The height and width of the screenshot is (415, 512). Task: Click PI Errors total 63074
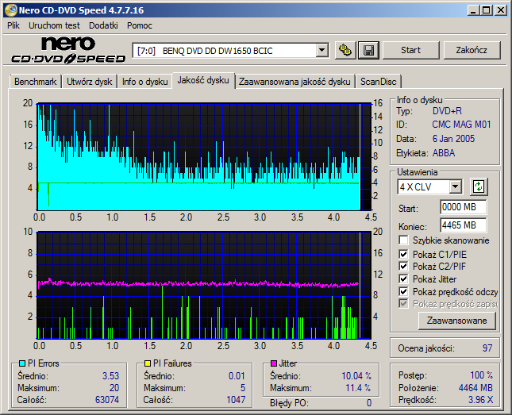click(x=107, y=400)
